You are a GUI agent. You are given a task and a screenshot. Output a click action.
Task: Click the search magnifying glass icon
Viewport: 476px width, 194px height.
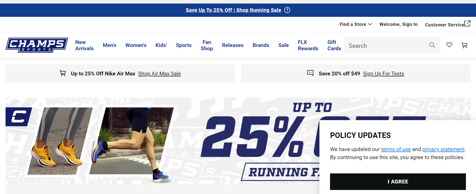pos(432,45)
